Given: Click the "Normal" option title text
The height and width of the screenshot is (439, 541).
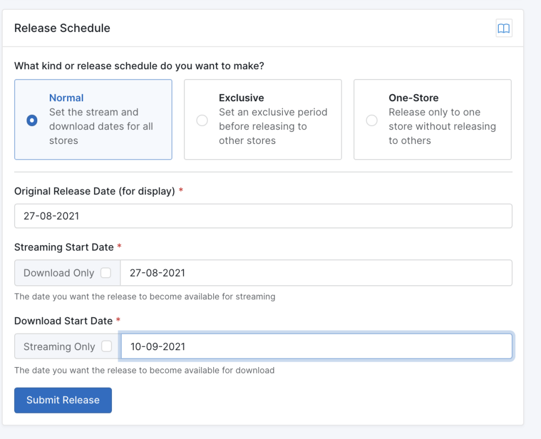Looking at the screenshot, I should (66, 98).
